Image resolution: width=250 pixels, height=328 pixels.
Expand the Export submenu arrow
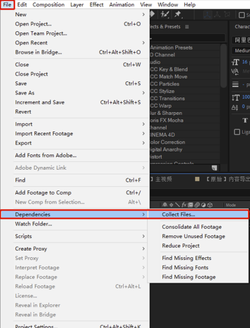click(x=143, y=143)
